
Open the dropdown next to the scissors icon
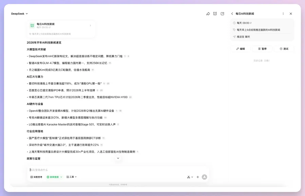tap(192, 177)
